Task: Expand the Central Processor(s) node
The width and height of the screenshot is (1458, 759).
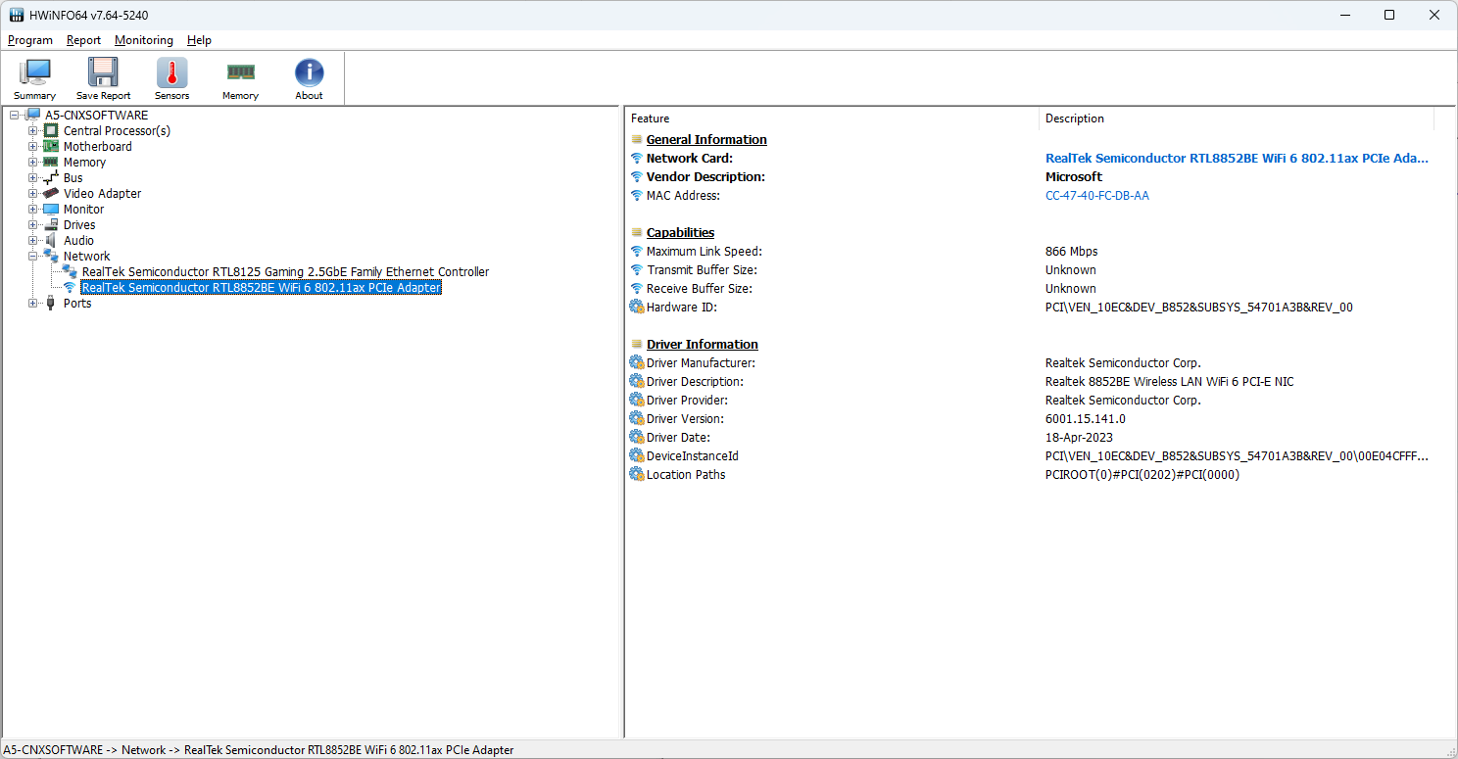Action: (x=33, y=131)
